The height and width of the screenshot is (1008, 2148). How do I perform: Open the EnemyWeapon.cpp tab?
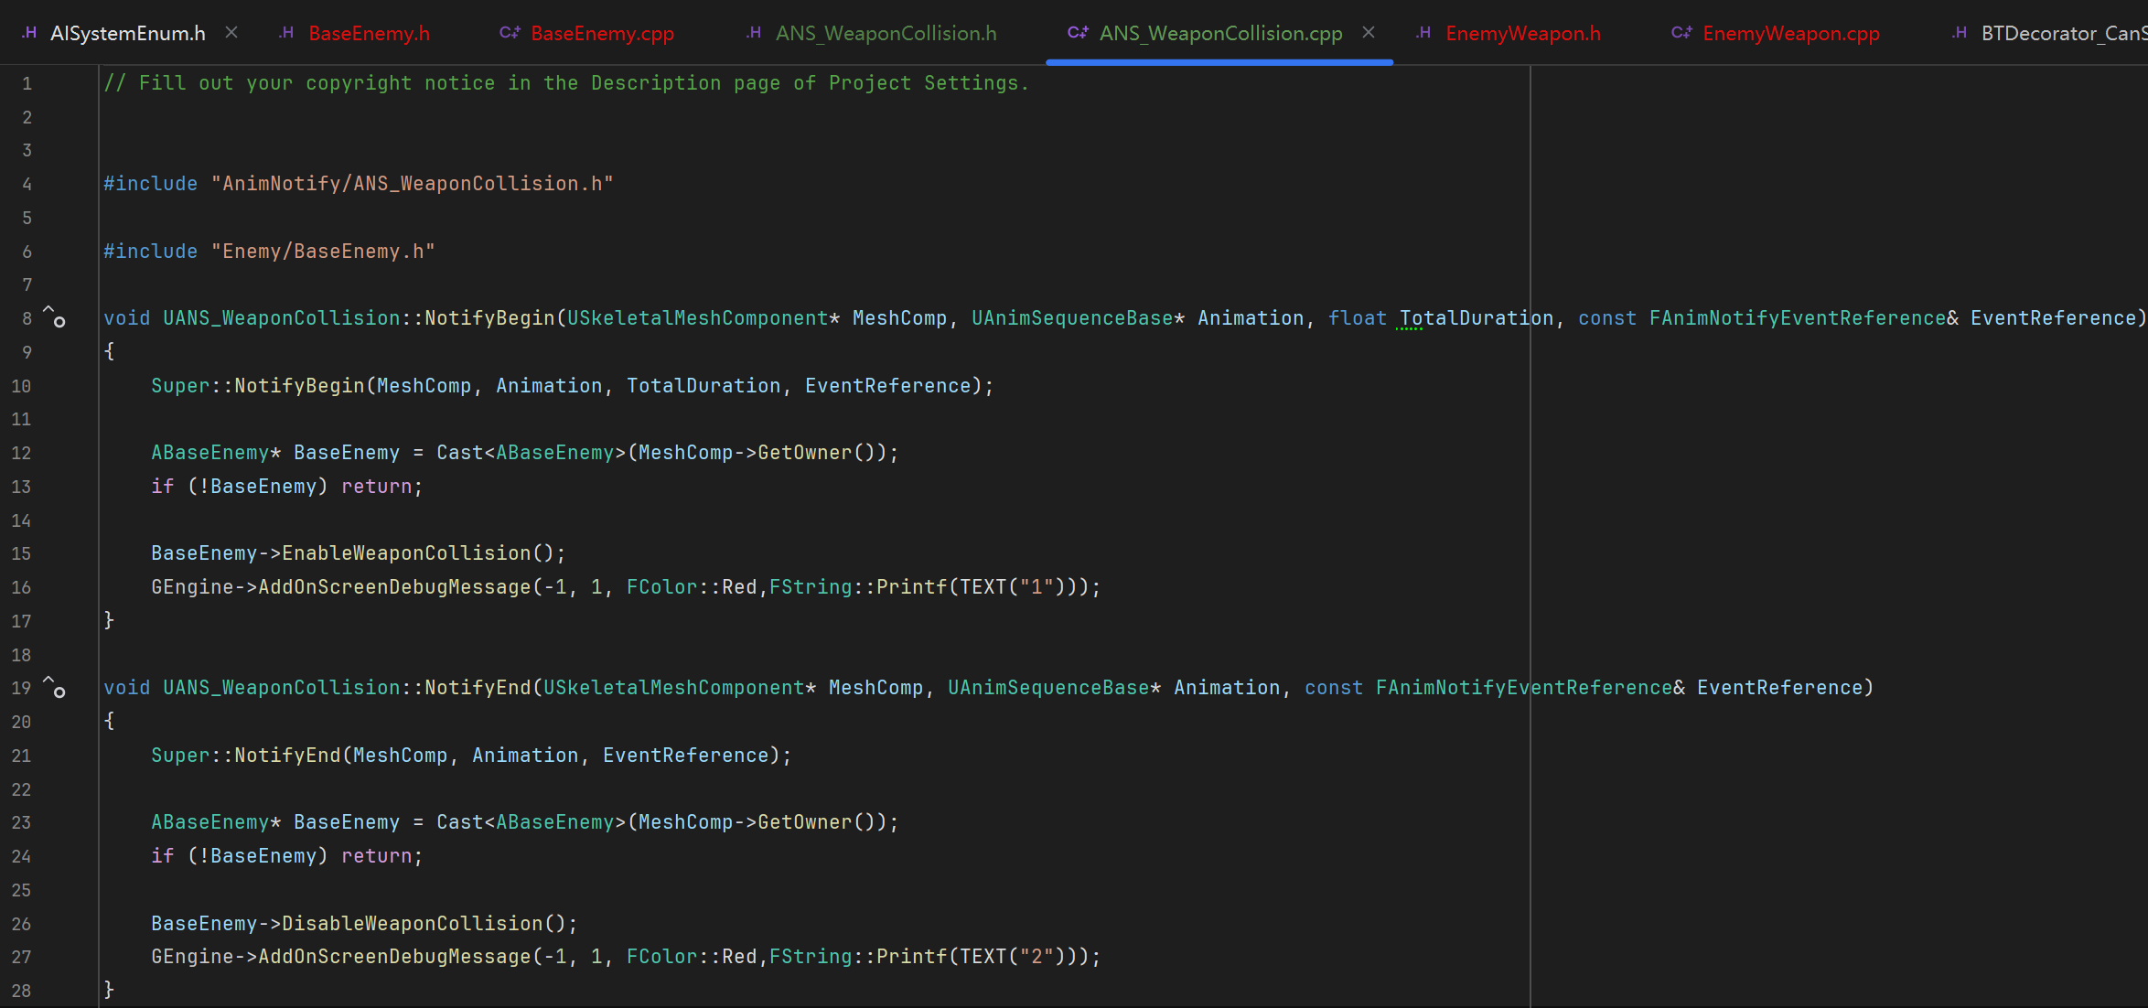pos(1790,33)
